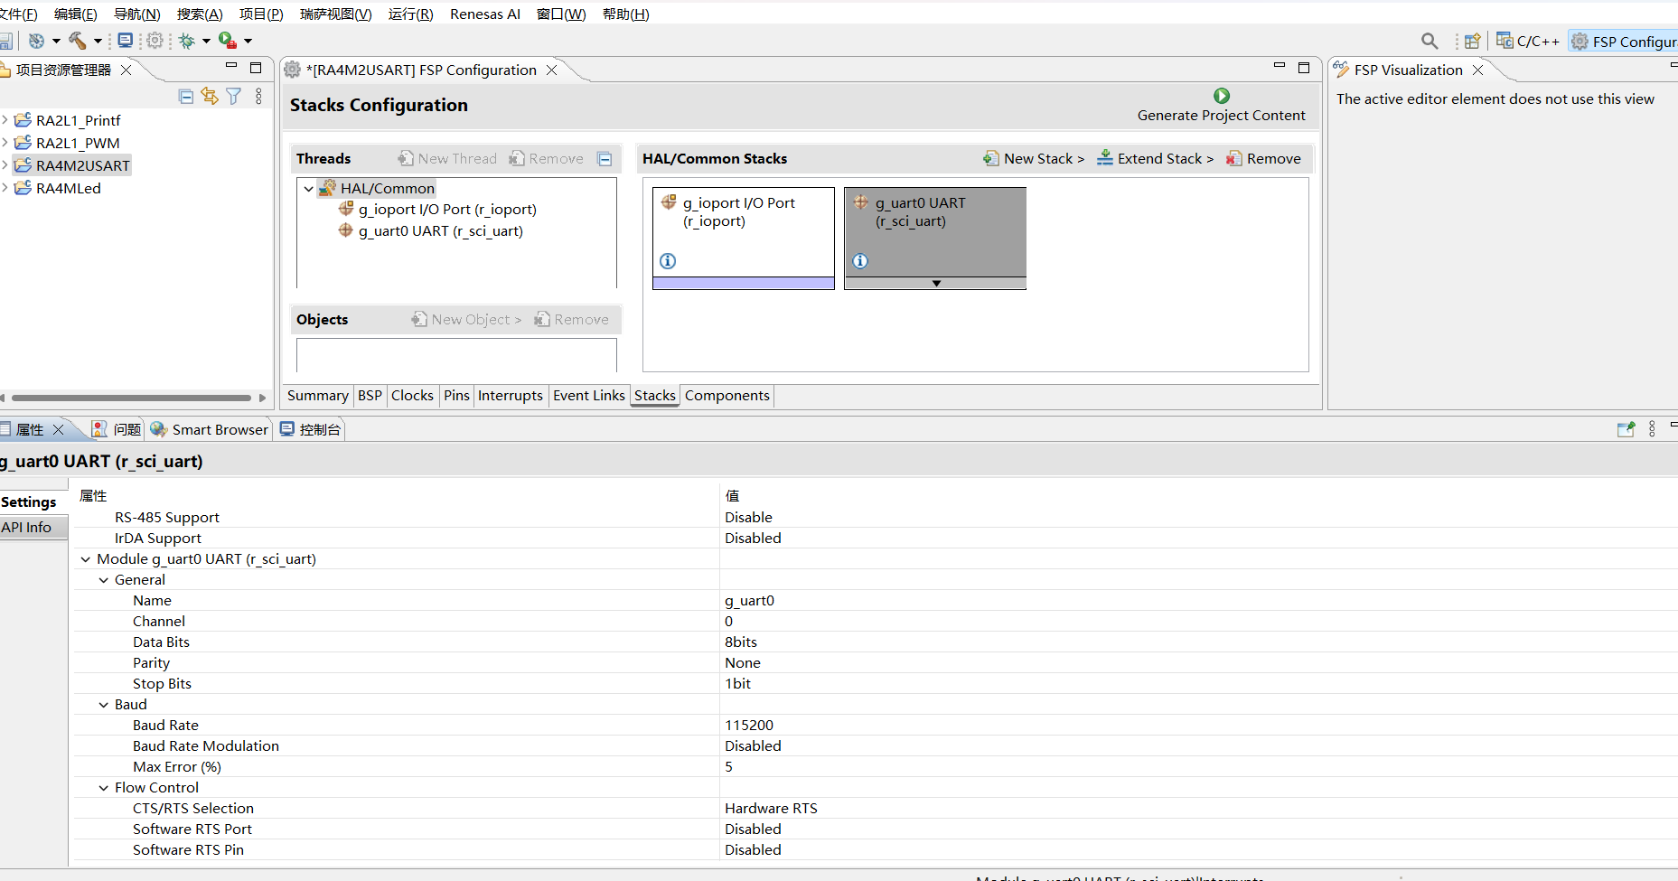This screenshot has height=881, width=1678.
Task: Open three-dots menu in properties panel
Action: tap(1652, 429)
